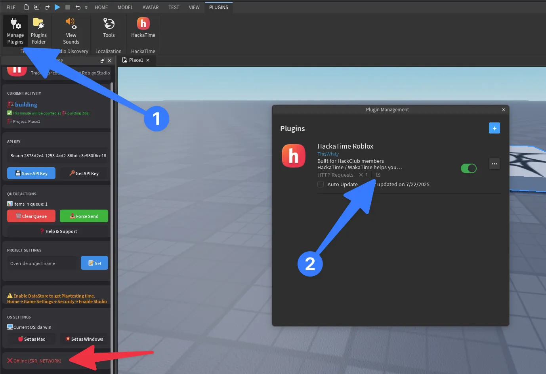Click the 'Current OS: darwin' text
This screenshot has width=546, height=374.
pos(32,327)
